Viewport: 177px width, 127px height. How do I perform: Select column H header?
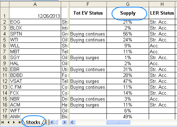pos(162,4)
